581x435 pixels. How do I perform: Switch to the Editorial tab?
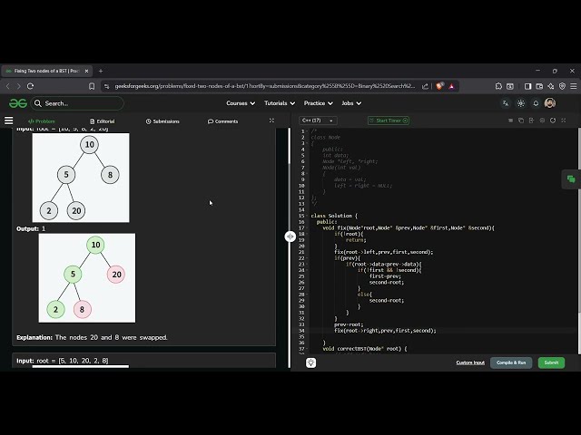click(x=103, y=121)
